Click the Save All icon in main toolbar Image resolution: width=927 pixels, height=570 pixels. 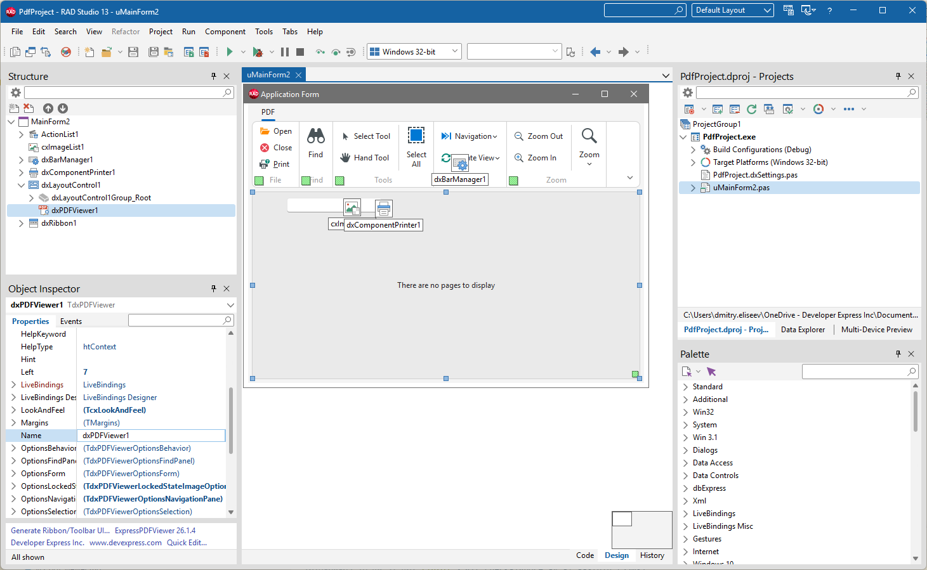154,52
